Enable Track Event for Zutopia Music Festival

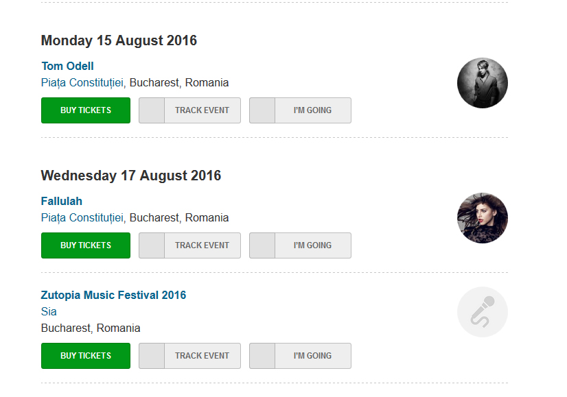pos(189,356)
